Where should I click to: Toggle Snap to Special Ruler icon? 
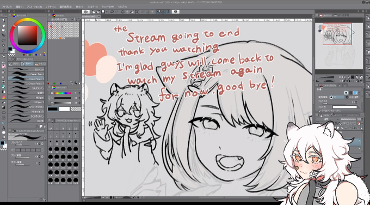pos(163,11)
